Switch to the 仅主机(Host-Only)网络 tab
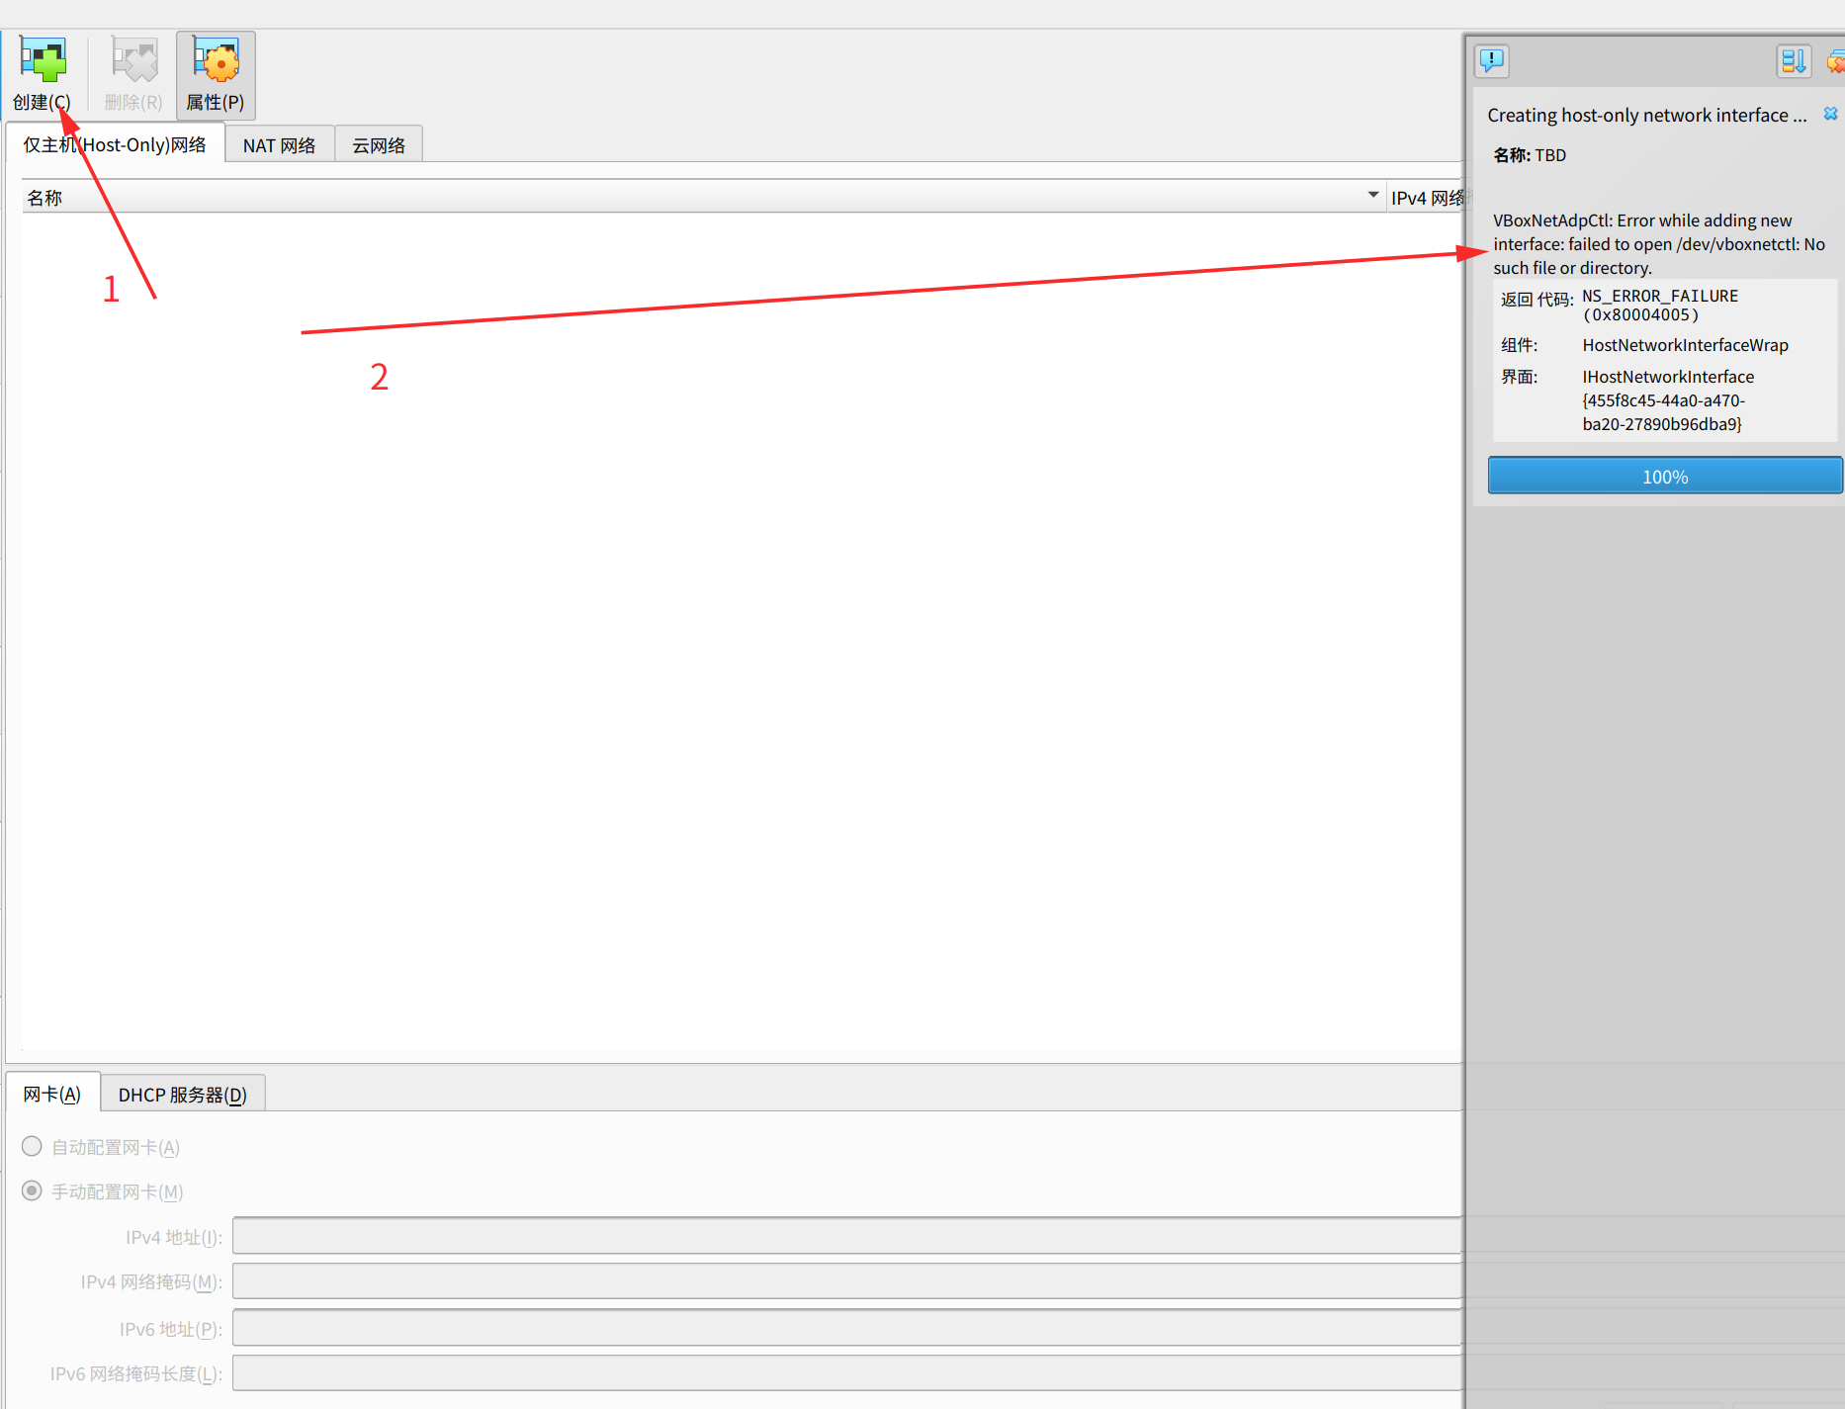The width and height of the screenshot is (1845, 1409). point(115,145)
